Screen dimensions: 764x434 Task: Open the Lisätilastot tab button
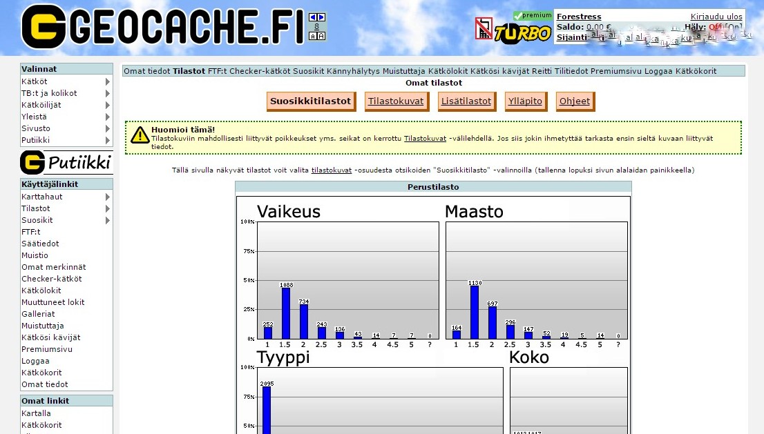(466, 101)
